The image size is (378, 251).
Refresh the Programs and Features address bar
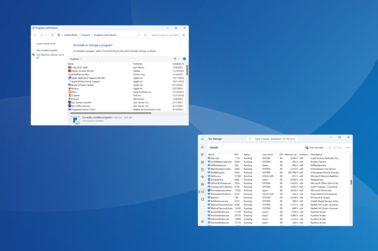click(145, 35)
